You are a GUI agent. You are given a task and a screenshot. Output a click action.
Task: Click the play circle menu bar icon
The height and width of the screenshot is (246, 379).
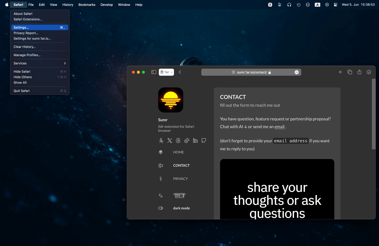(x=327, y=5)
